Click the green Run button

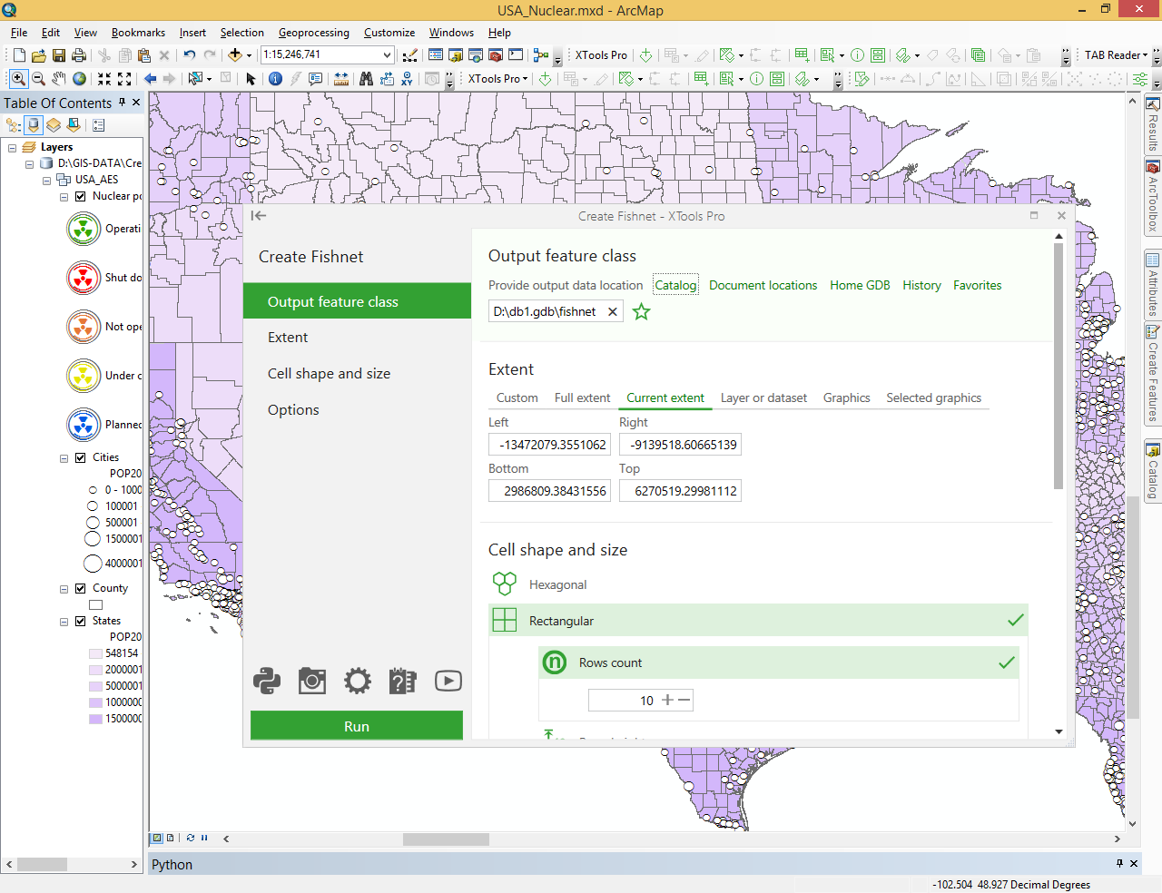[x=357, y=726]
